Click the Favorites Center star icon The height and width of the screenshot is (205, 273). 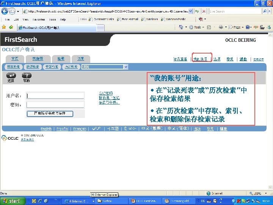[4, 27]
